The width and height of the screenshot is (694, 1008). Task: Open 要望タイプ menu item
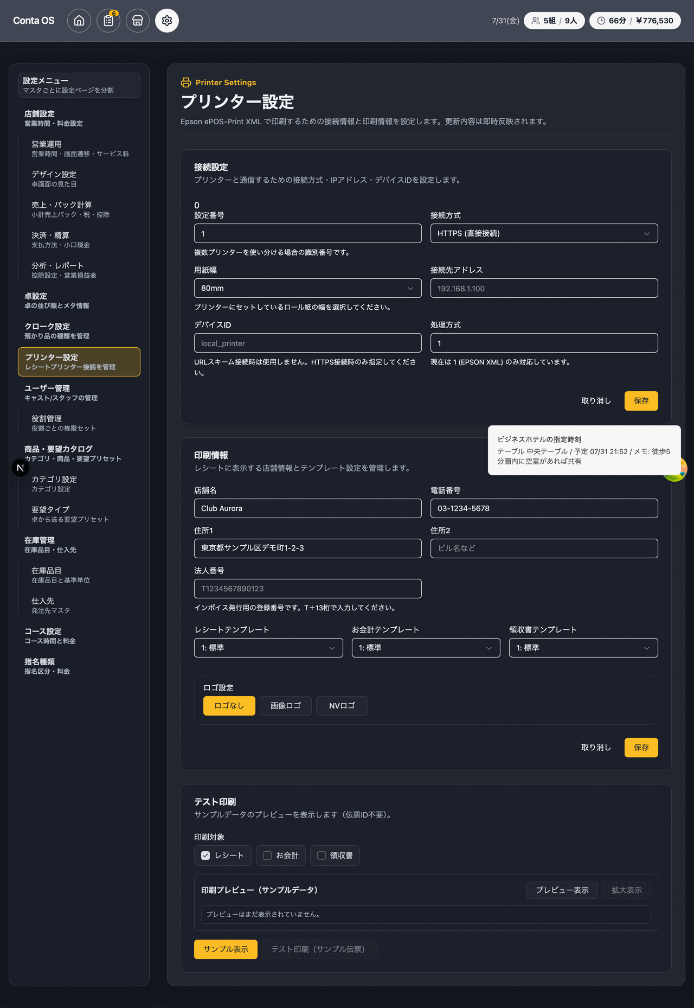click(x=82, y=514)
